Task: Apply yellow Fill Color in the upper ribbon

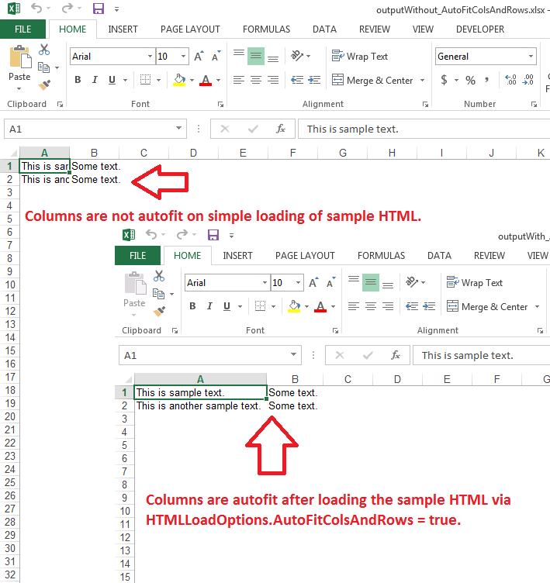Action: [x=179, y=80]
